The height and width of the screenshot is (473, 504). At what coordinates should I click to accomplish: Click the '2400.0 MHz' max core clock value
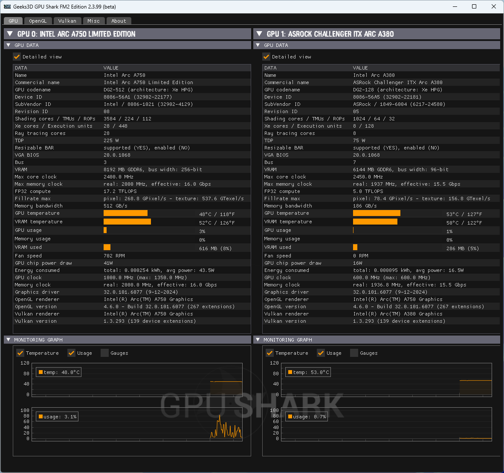(x=118, y=177)
